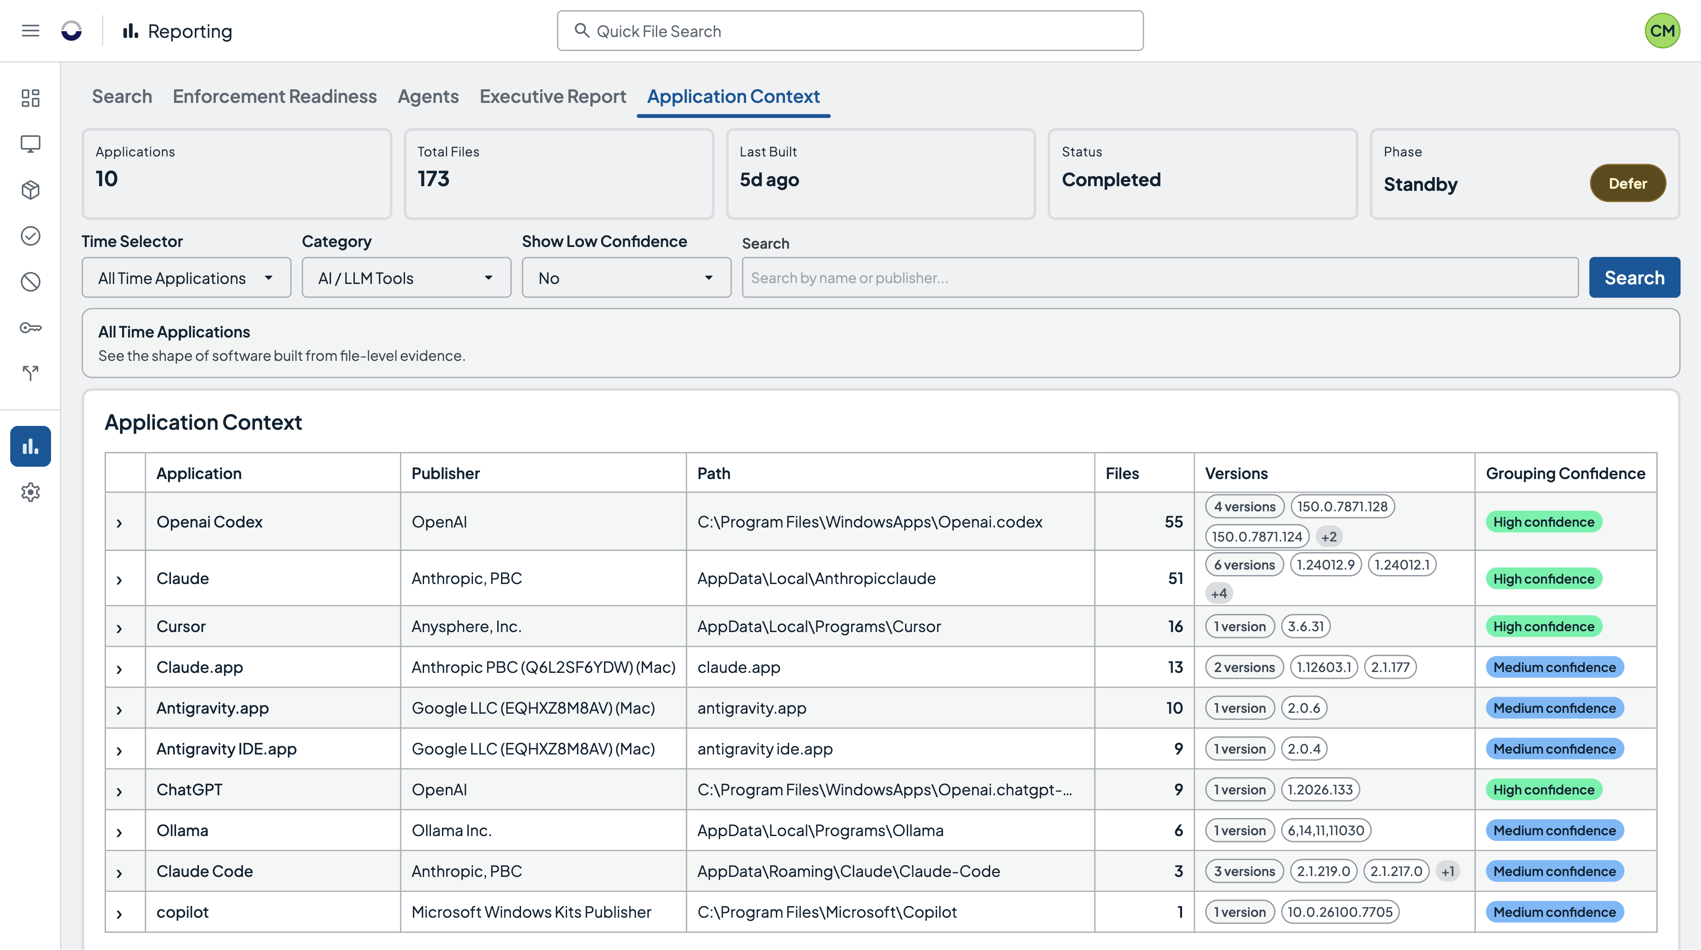1701x950 pixels.
Task: Show hidden versions via Openai Codex +2 badge
Action: [1329, 537]
